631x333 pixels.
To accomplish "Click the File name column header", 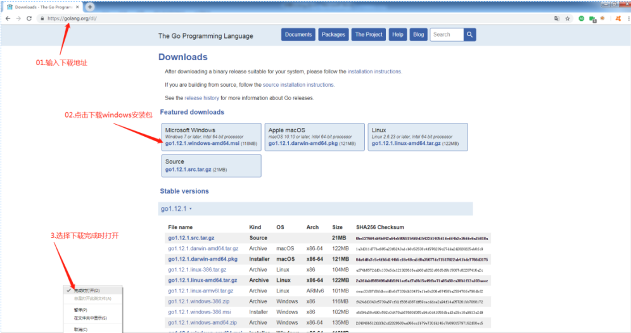I will tap(181, 227).
